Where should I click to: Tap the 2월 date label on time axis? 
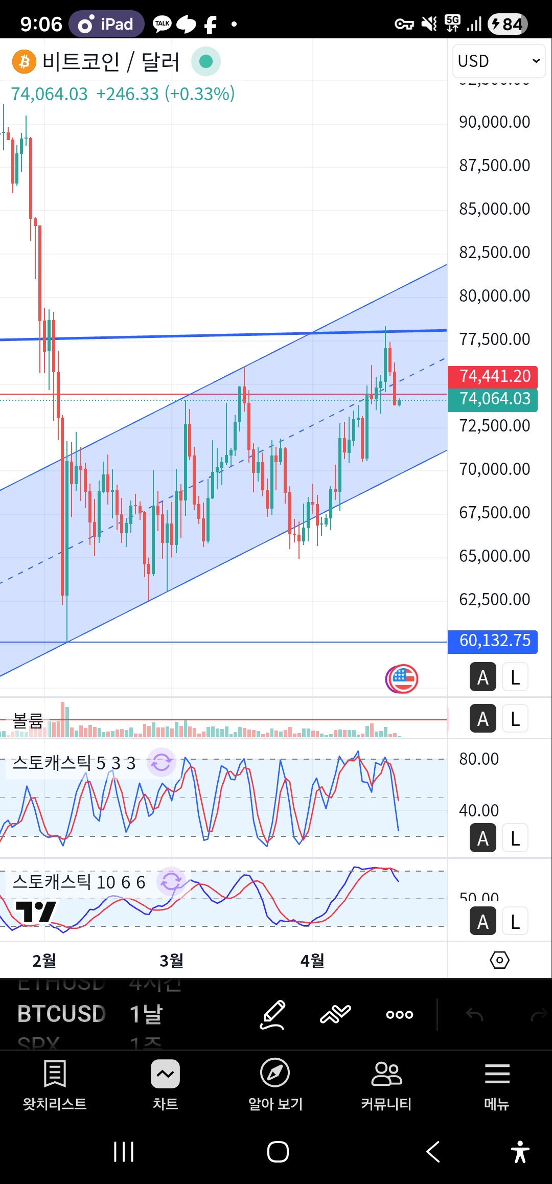(44, 961)
